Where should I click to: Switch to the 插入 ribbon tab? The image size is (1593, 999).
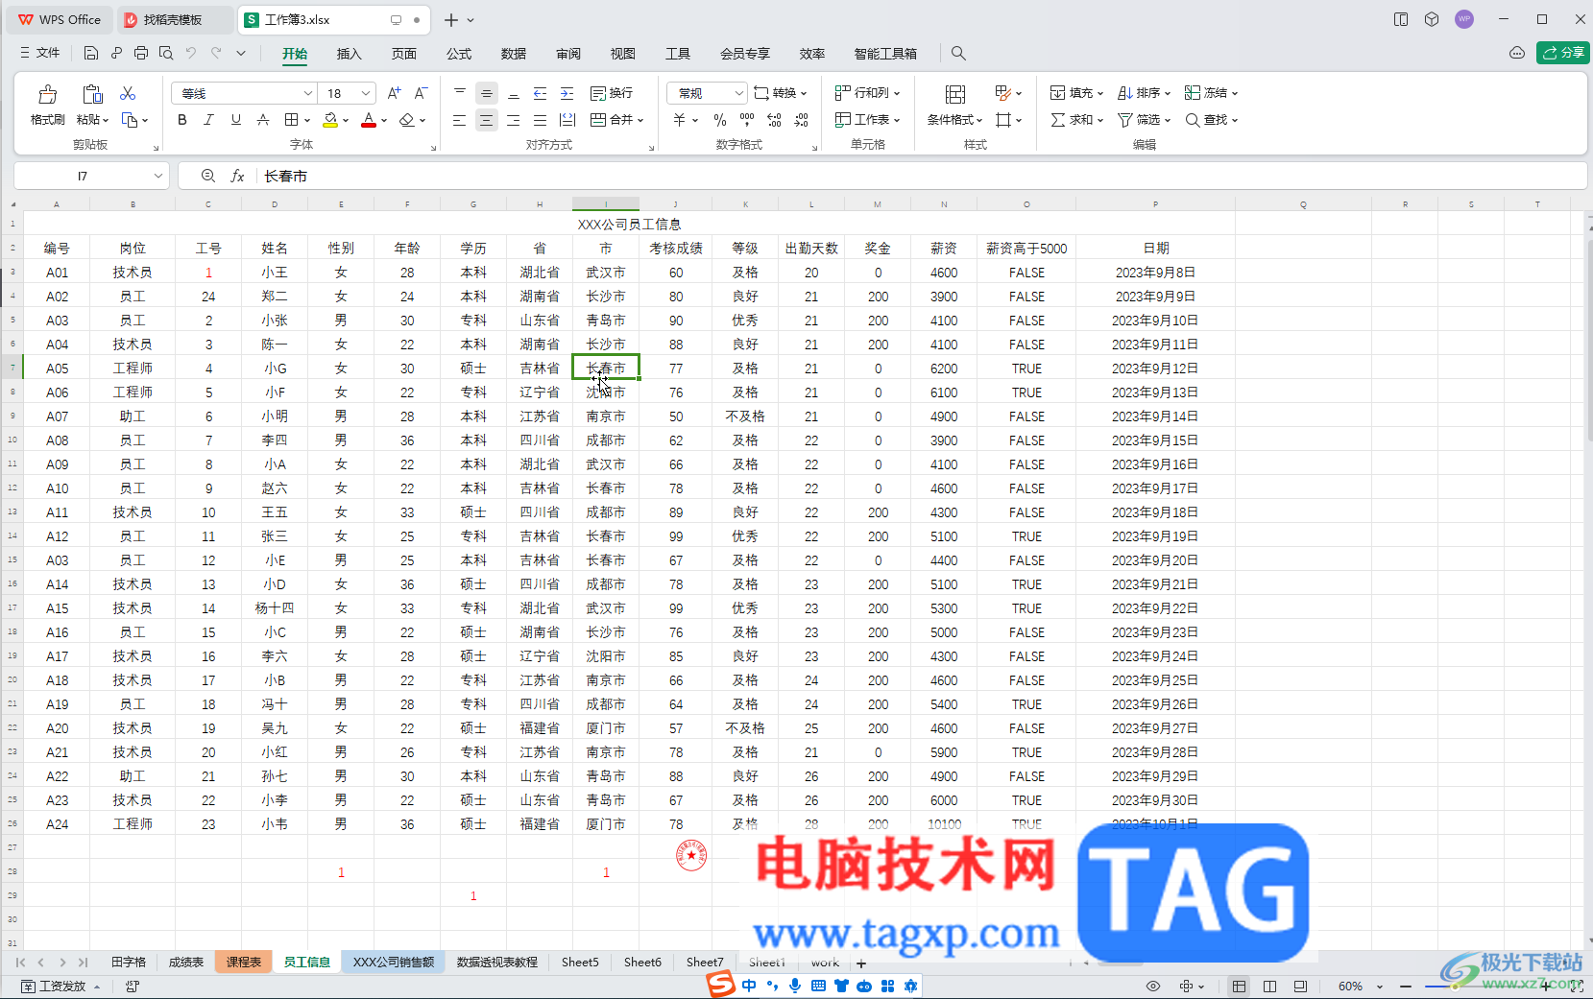tap(349, 54)
